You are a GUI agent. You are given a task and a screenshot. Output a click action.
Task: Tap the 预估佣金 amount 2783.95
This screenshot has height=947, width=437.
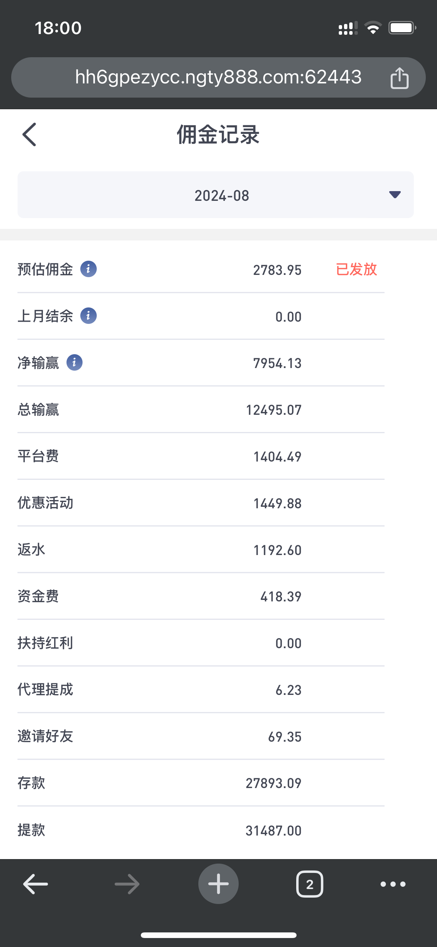[277, 270]
